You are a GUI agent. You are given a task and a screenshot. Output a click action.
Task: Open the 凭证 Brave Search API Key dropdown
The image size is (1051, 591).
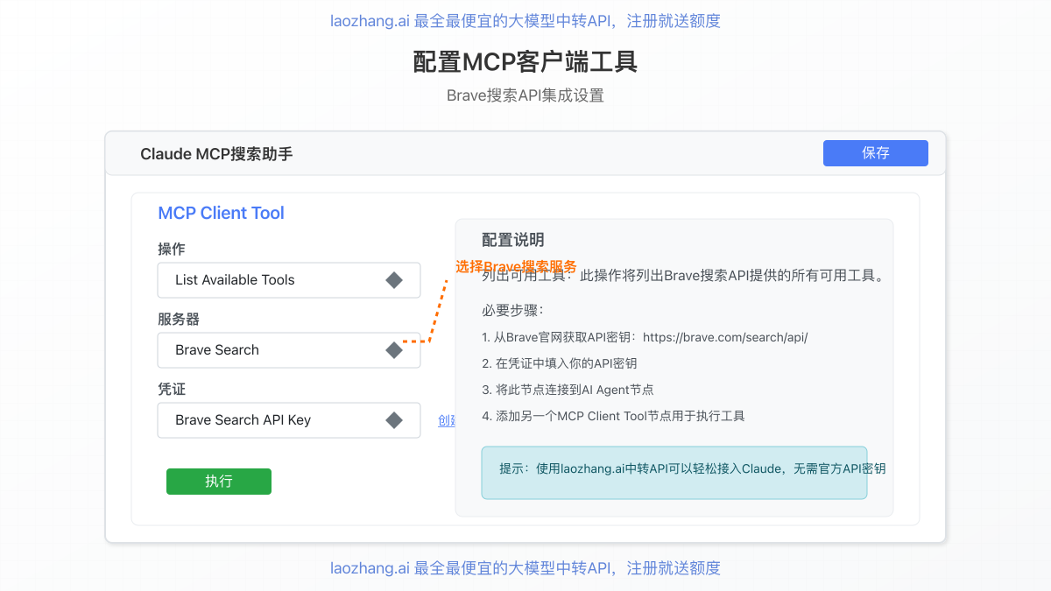(x=289, y=420)
